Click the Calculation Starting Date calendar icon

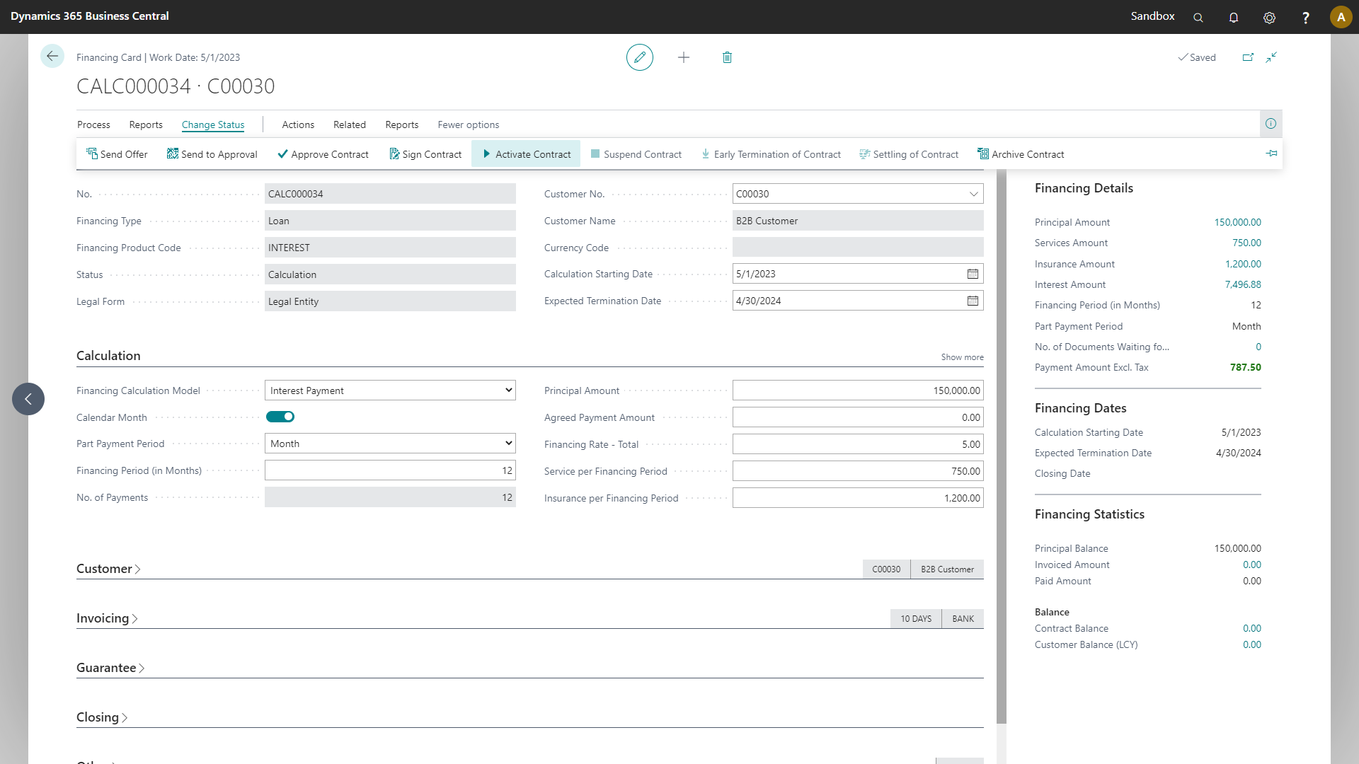click(x=973, y=273)
